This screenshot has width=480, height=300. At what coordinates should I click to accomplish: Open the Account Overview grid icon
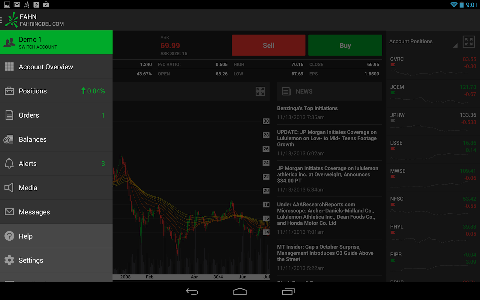tap(9, 67)
